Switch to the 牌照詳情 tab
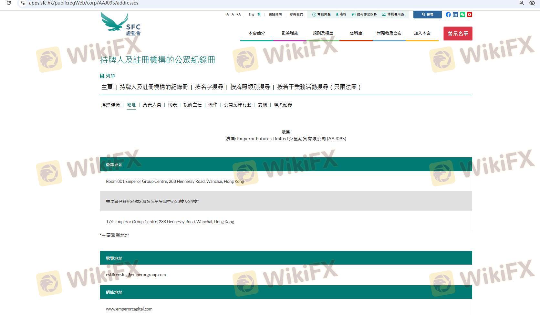Screen dimensions: 540x315 click(x=110, y=105)
